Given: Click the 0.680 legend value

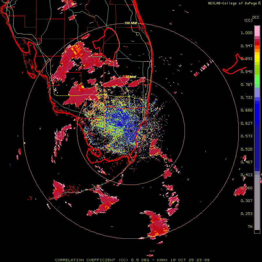Looking at the screenshot, I should coord(247,110).
